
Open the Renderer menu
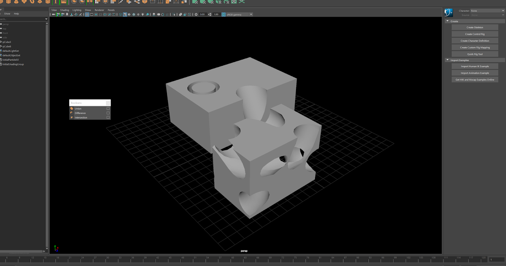click(x=99, y=10)
